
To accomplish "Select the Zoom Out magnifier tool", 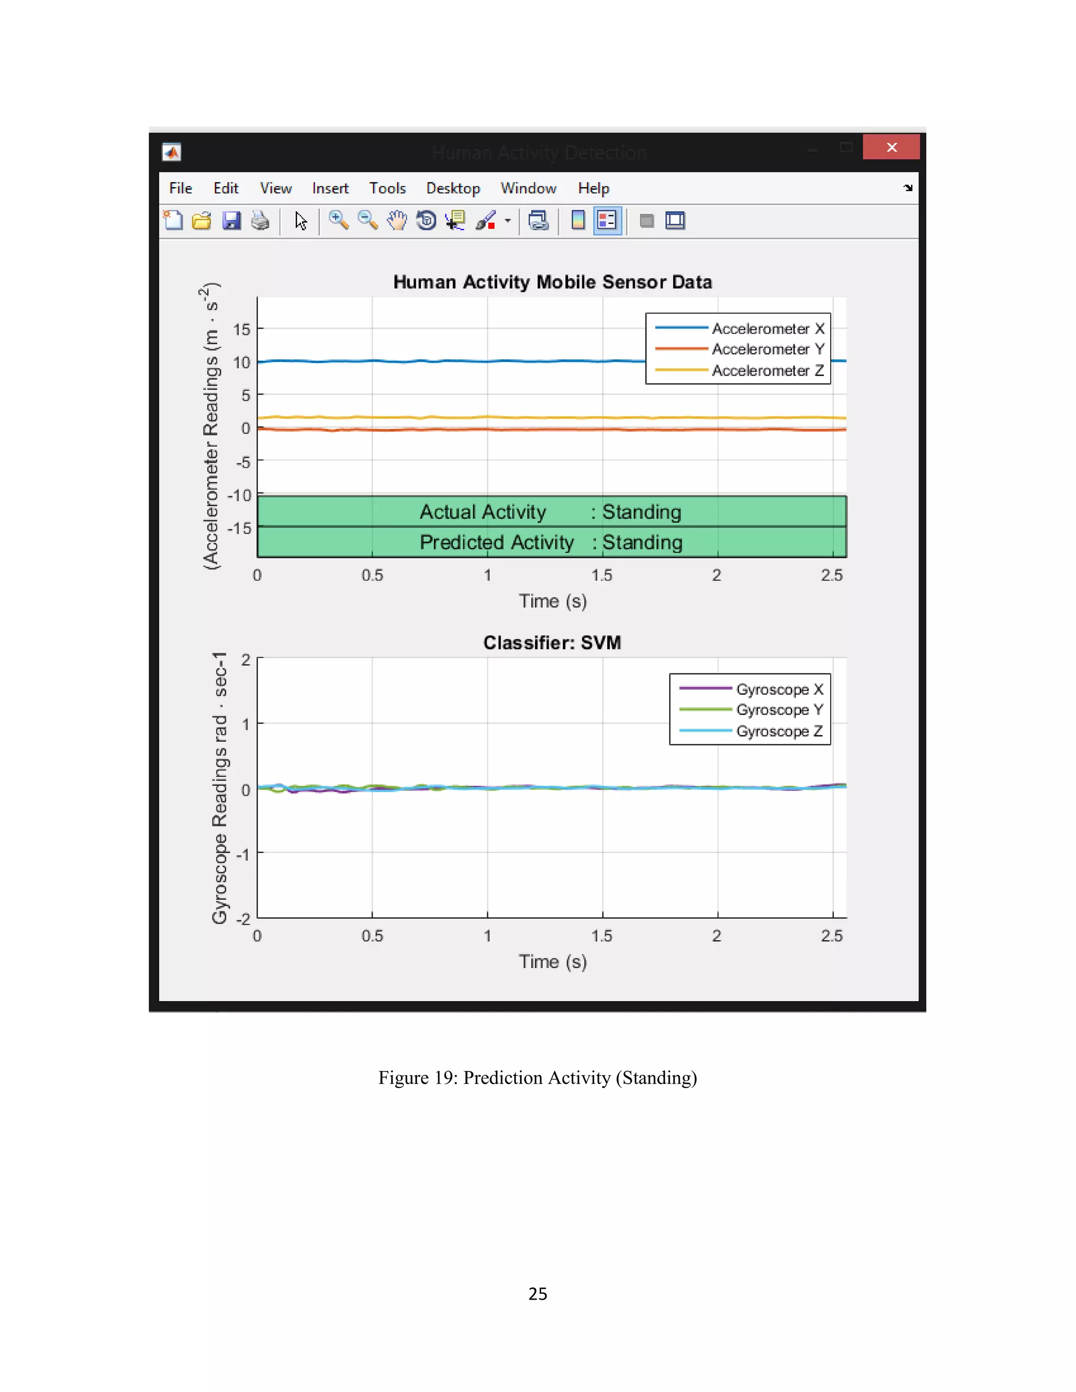I will tap(367, 221).
